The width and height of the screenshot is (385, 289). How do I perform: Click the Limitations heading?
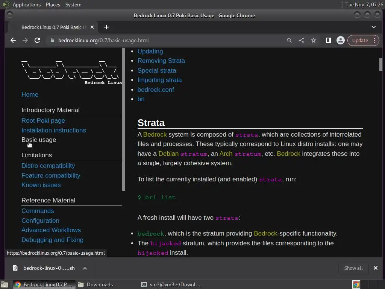36,155
